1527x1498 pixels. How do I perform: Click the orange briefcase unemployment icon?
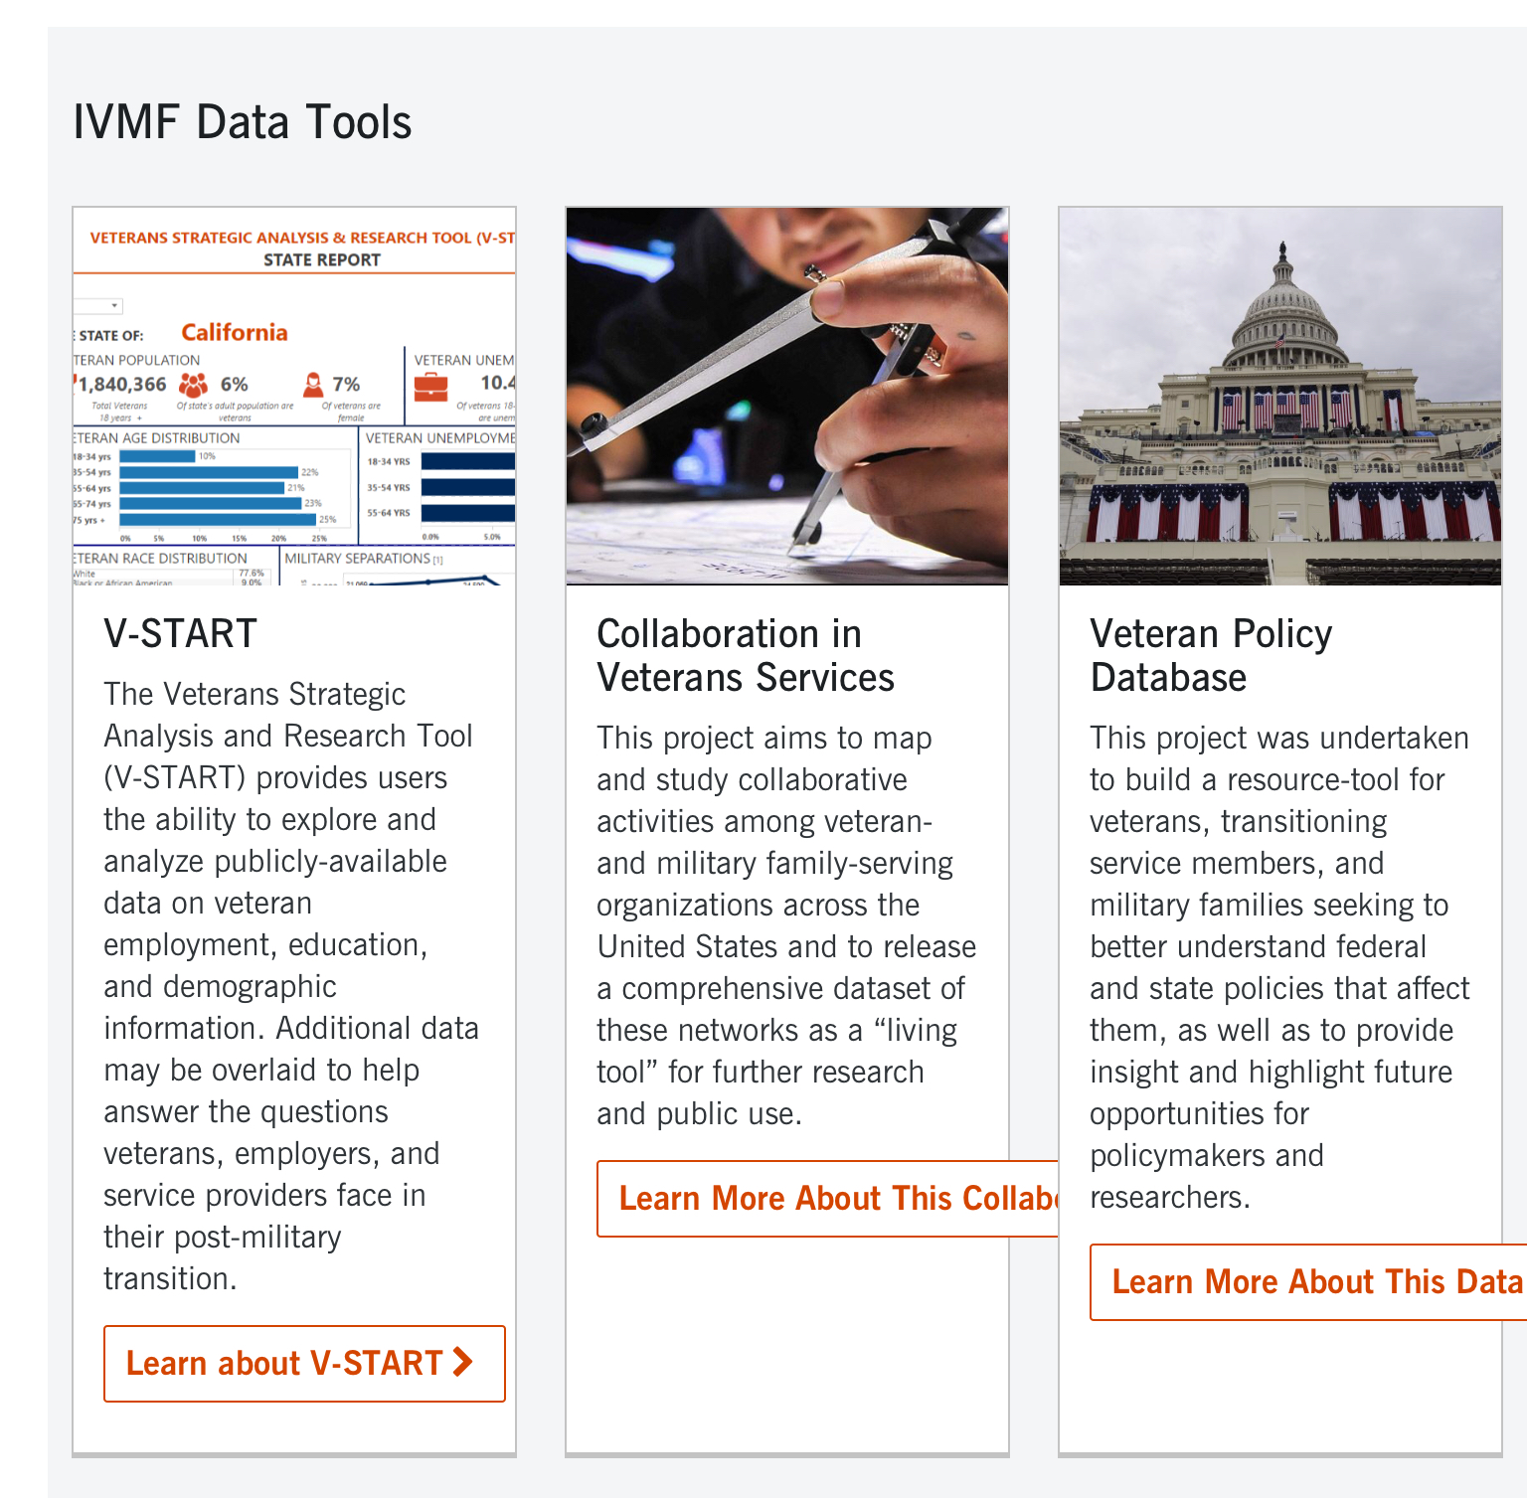tap(431, 387)
